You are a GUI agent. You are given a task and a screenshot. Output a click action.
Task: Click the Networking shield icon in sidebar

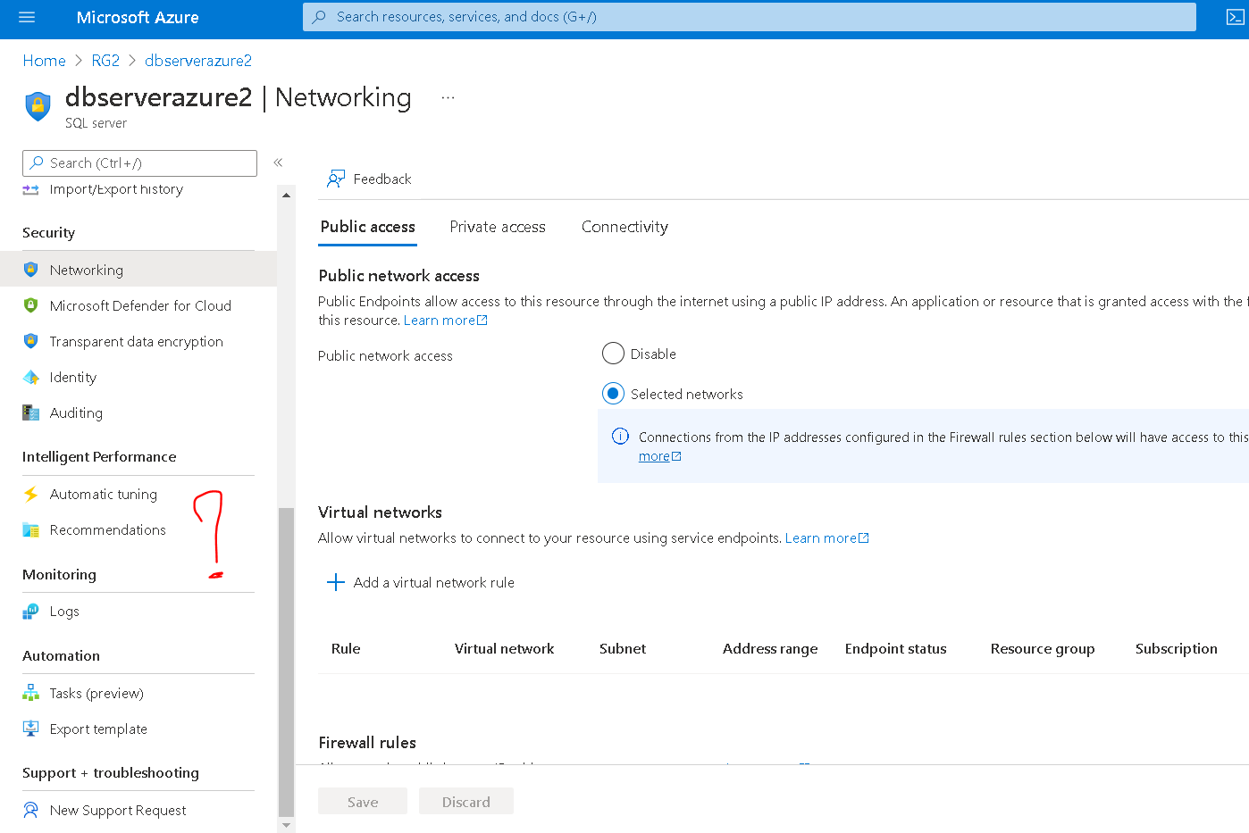pos(31,270)
